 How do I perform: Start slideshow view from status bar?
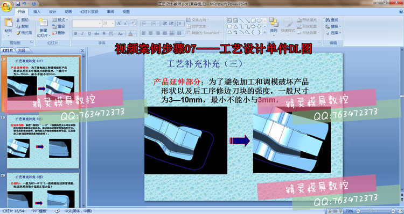(x=341, y=211)
